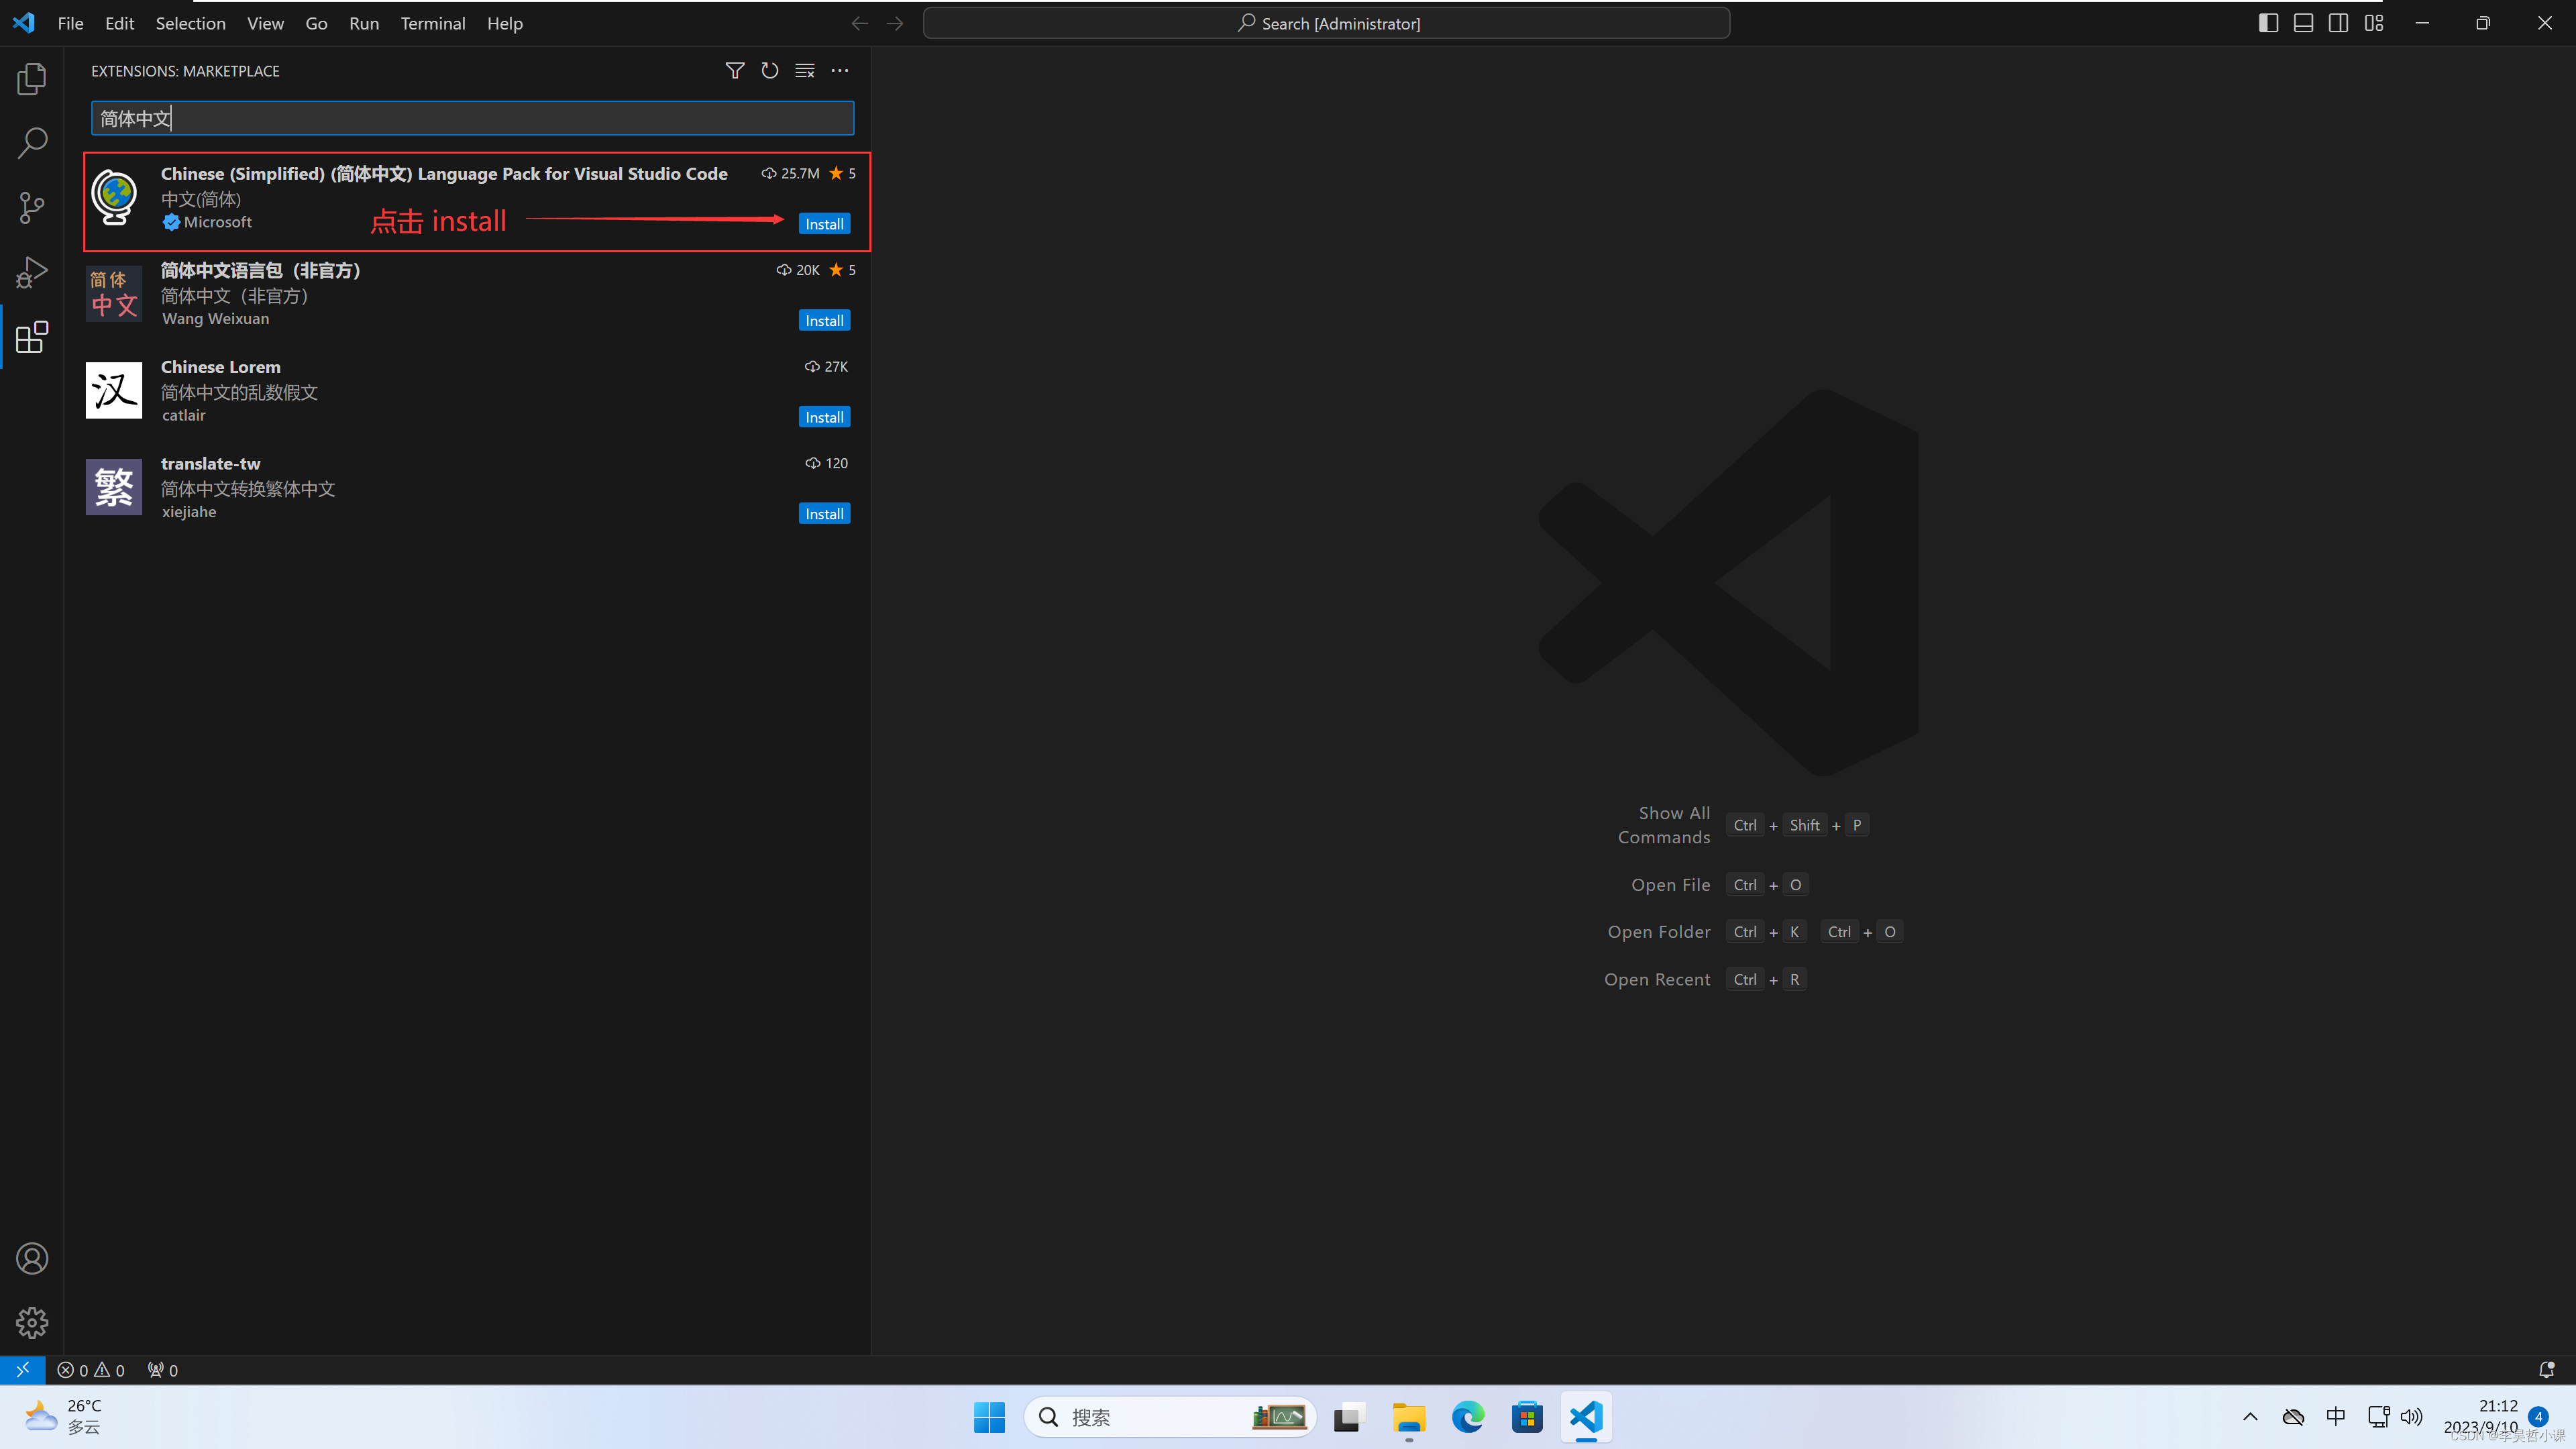Screen dimensions: 2576x1449
Task: Open the Terminal menu
Action: [432, 23]
